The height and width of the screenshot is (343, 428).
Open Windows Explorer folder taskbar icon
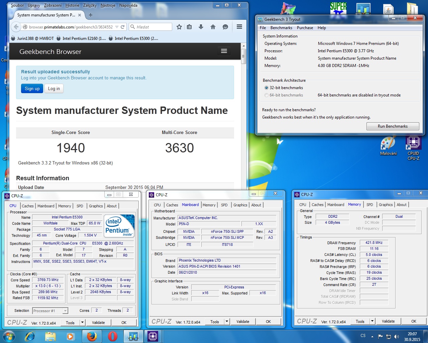(x=50, y=336)
